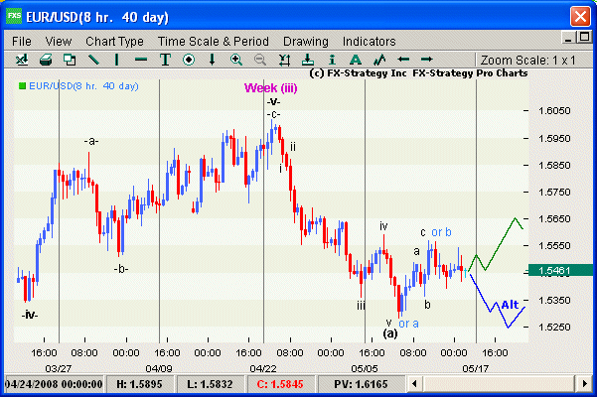Click the crop scale tool icon
The height and width of the screenshot is (397, 597).
coord(284,60)
